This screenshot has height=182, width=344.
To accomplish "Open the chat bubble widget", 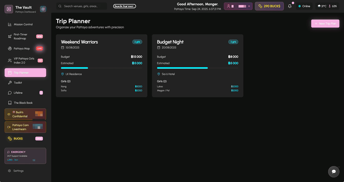I will click(x=334, y=172).
